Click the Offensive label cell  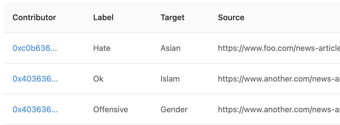[x=110, y=109]
